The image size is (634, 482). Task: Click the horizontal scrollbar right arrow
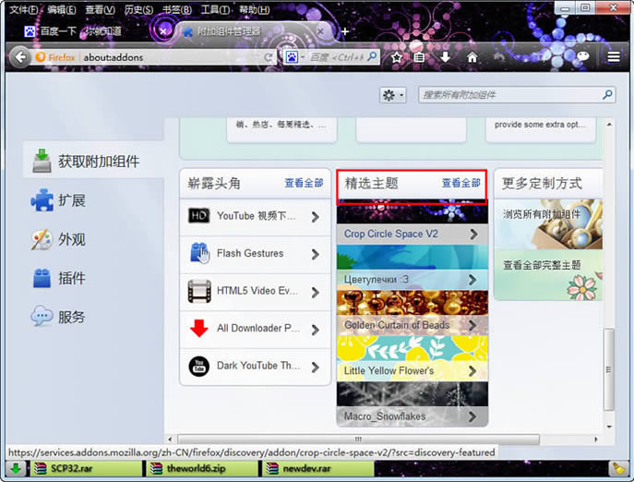(x=595, y=440)
